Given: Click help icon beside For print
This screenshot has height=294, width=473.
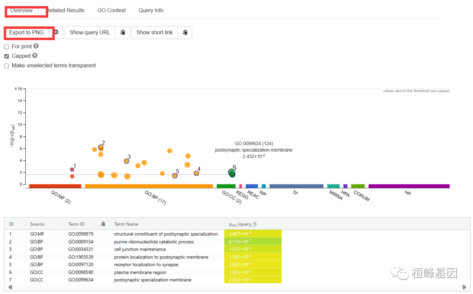Looking at the screenshot, I should click(36, 46).
